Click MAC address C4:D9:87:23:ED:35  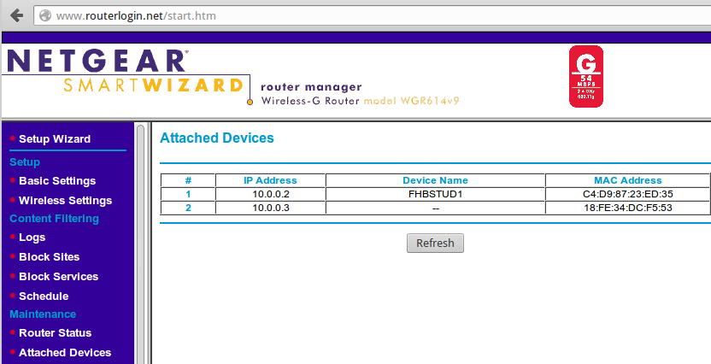click(628, 194)
